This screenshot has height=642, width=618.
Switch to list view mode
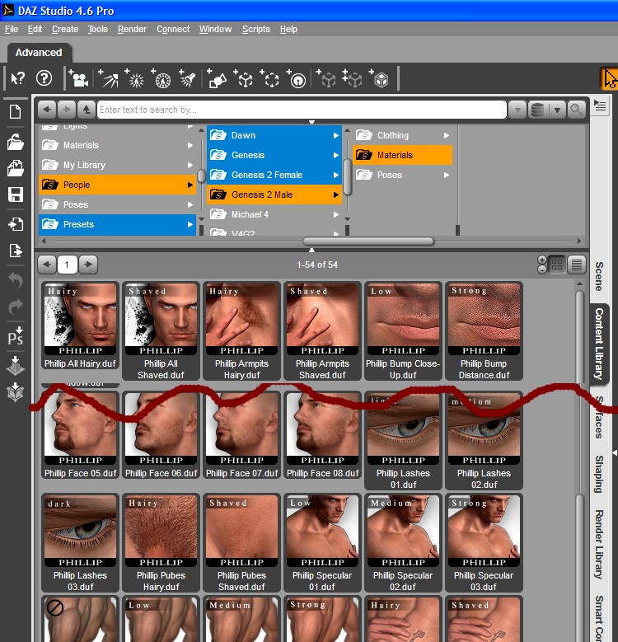[x=576, y=265]
